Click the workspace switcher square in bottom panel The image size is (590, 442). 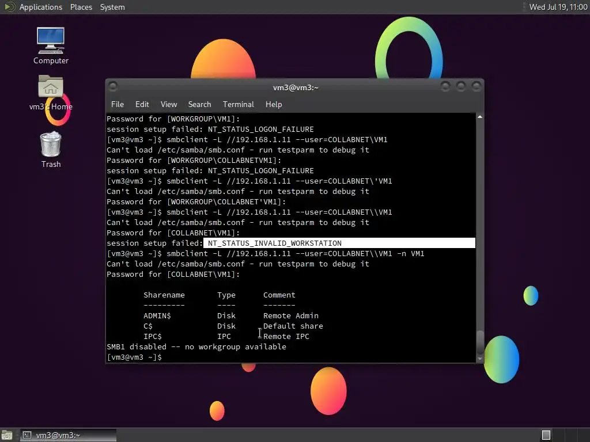[x=546, y=435]
